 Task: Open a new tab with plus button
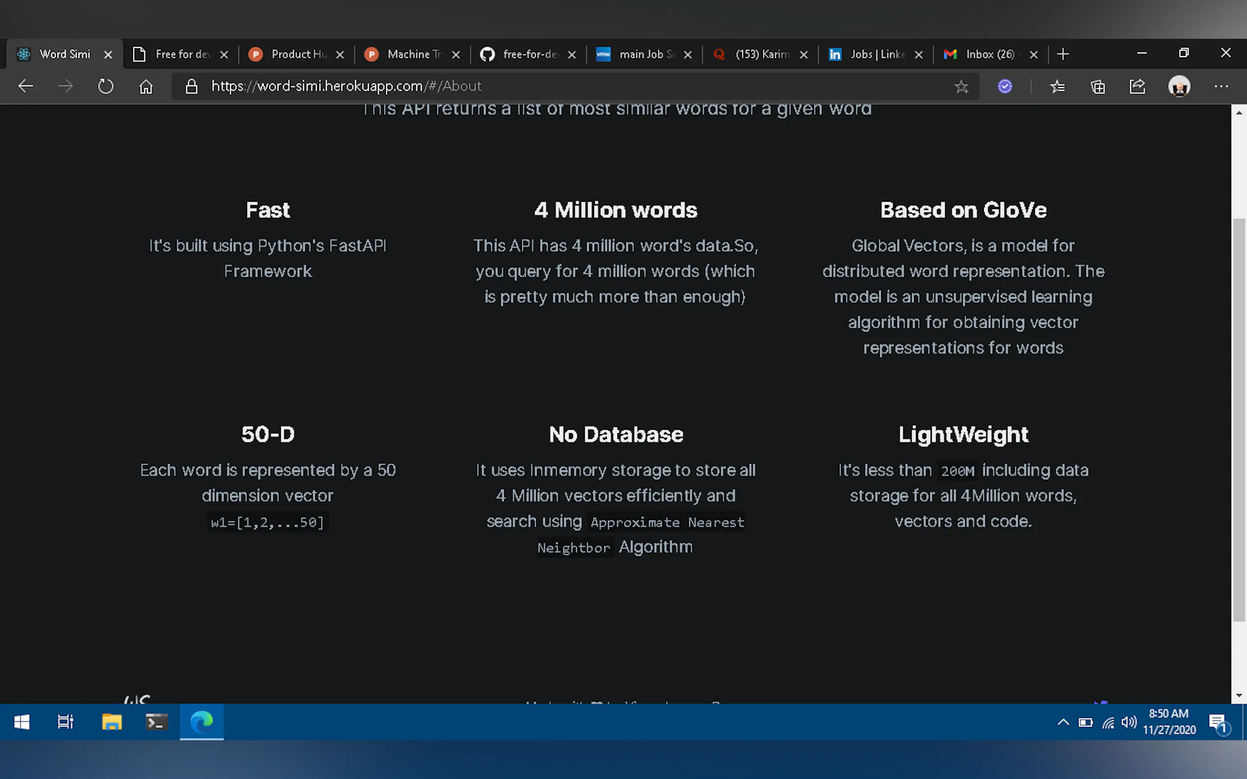pos(1062,54)
